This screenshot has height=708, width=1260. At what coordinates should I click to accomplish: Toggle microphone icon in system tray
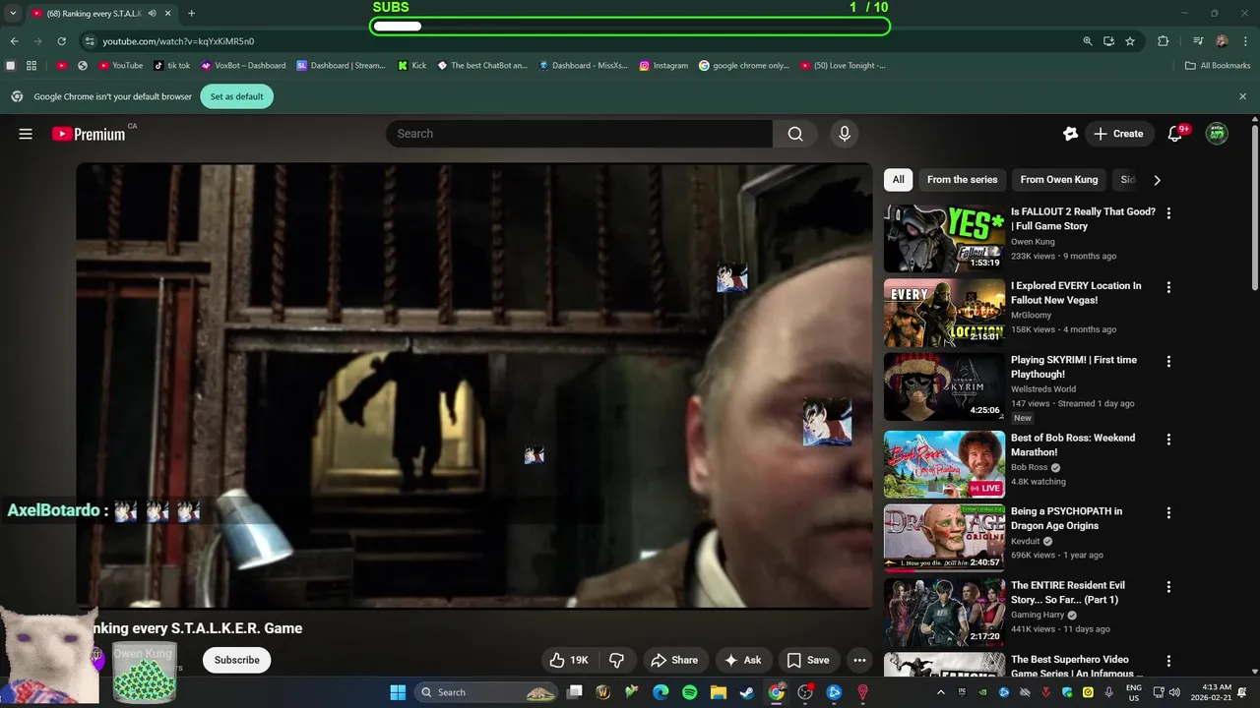1109,692
